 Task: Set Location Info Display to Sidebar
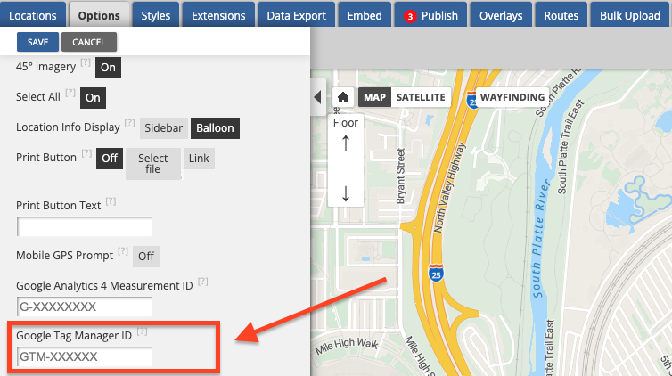click(x=164, y=127)
